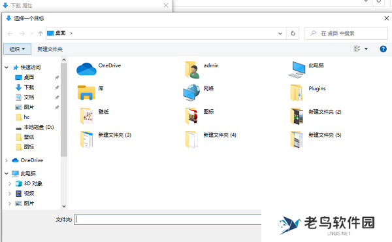Viewport: 392px width, 242px height.
Task: Select the 壁纸 folder in file list
Action: click(x=94, y=116)
